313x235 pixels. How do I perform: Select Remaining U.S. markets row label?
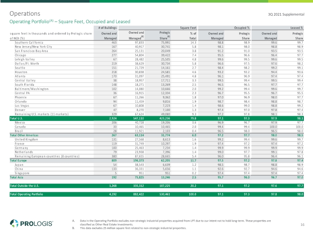(42, 114)
